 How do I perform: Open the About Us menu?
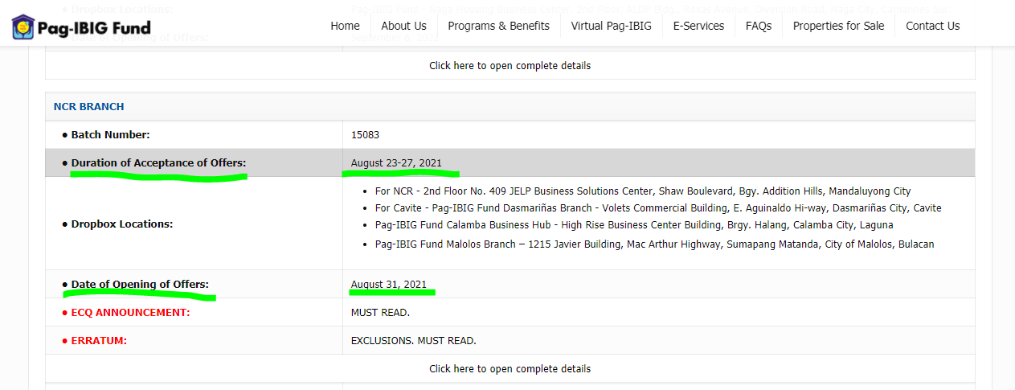point(403,26)
